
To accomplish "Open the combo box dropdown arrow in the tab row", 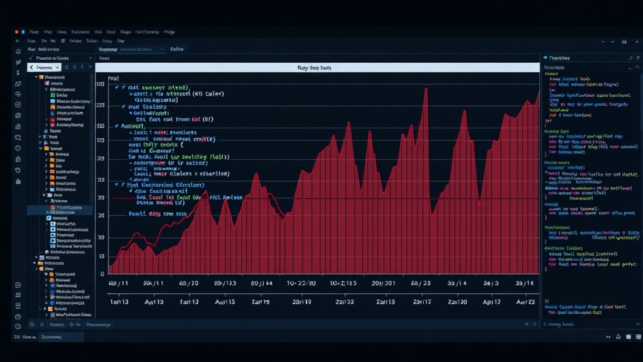I will [161, 49].
